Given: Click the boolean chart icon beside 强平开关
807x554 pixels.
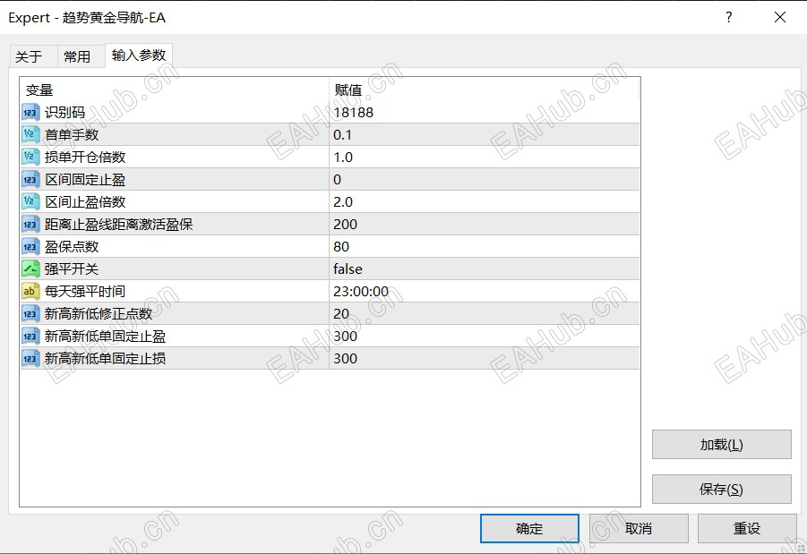Looking at the screenshot, I should [30, 268].
